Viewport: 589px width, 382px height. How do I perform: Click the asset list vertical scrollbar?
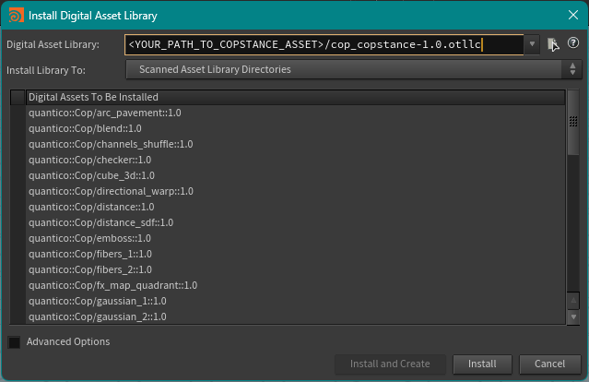coord(573,131)
